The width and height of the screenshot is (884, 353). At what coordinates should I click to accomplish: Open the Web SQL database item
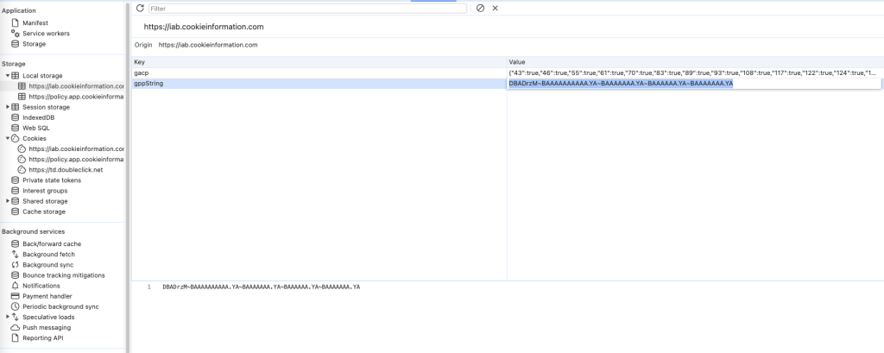pyautogui.click(x=35, y=128)
